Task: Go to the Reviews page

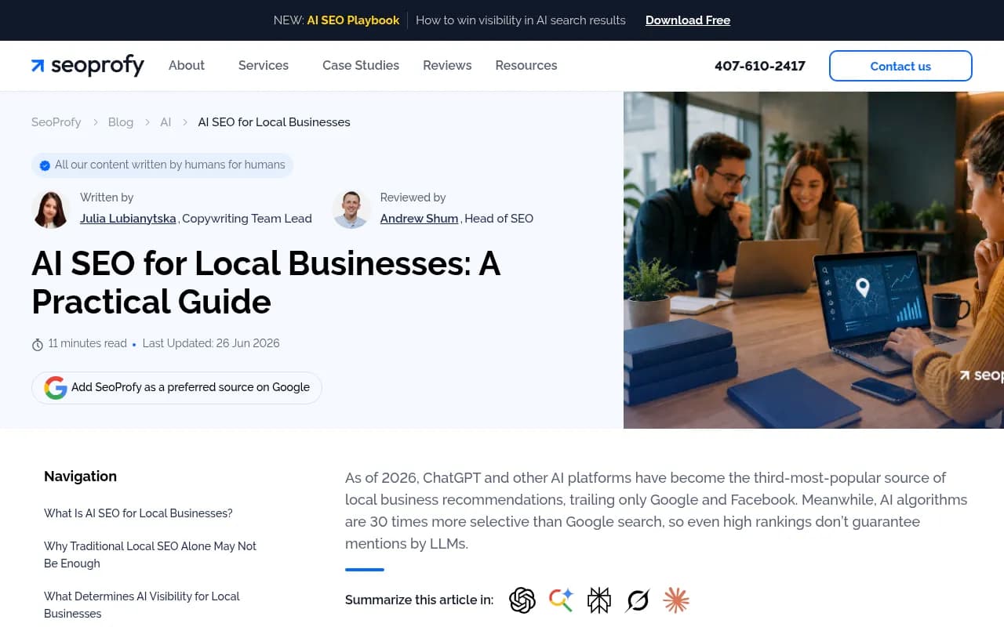Action: (x=447, y=66)
